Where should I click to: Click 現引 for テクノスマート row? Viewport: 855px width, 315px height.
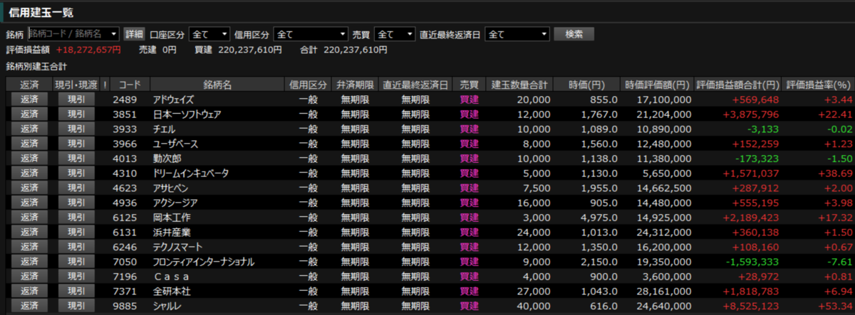click(x=76, y=247)
